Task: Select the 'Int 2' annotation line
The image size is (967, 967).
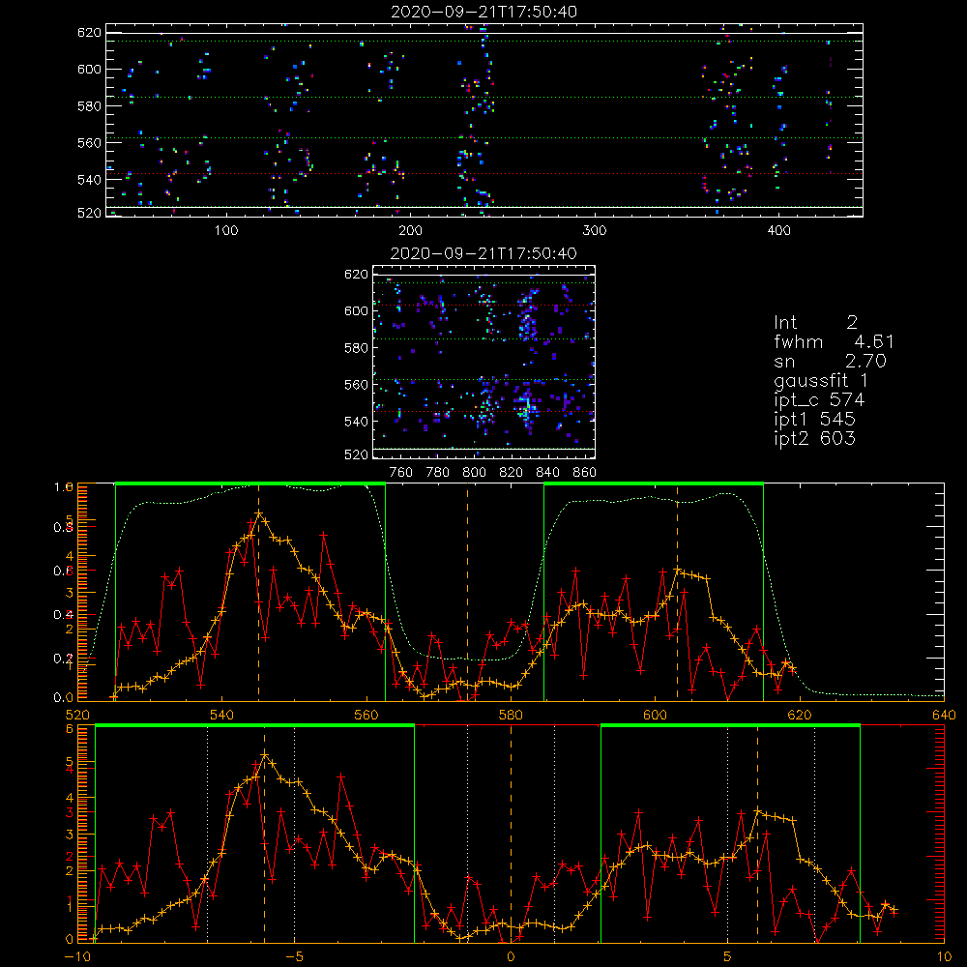Action: pyautogui.click(x=815, y=323)
